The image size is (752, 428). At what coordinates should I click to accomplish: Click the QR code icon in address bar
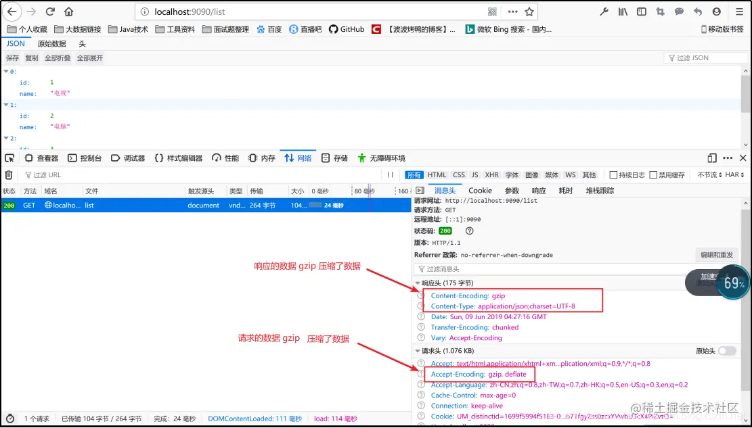tap(492, 11)
